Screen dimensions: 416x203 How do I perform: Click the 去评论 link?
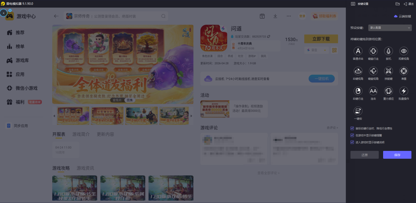point(332,128)
